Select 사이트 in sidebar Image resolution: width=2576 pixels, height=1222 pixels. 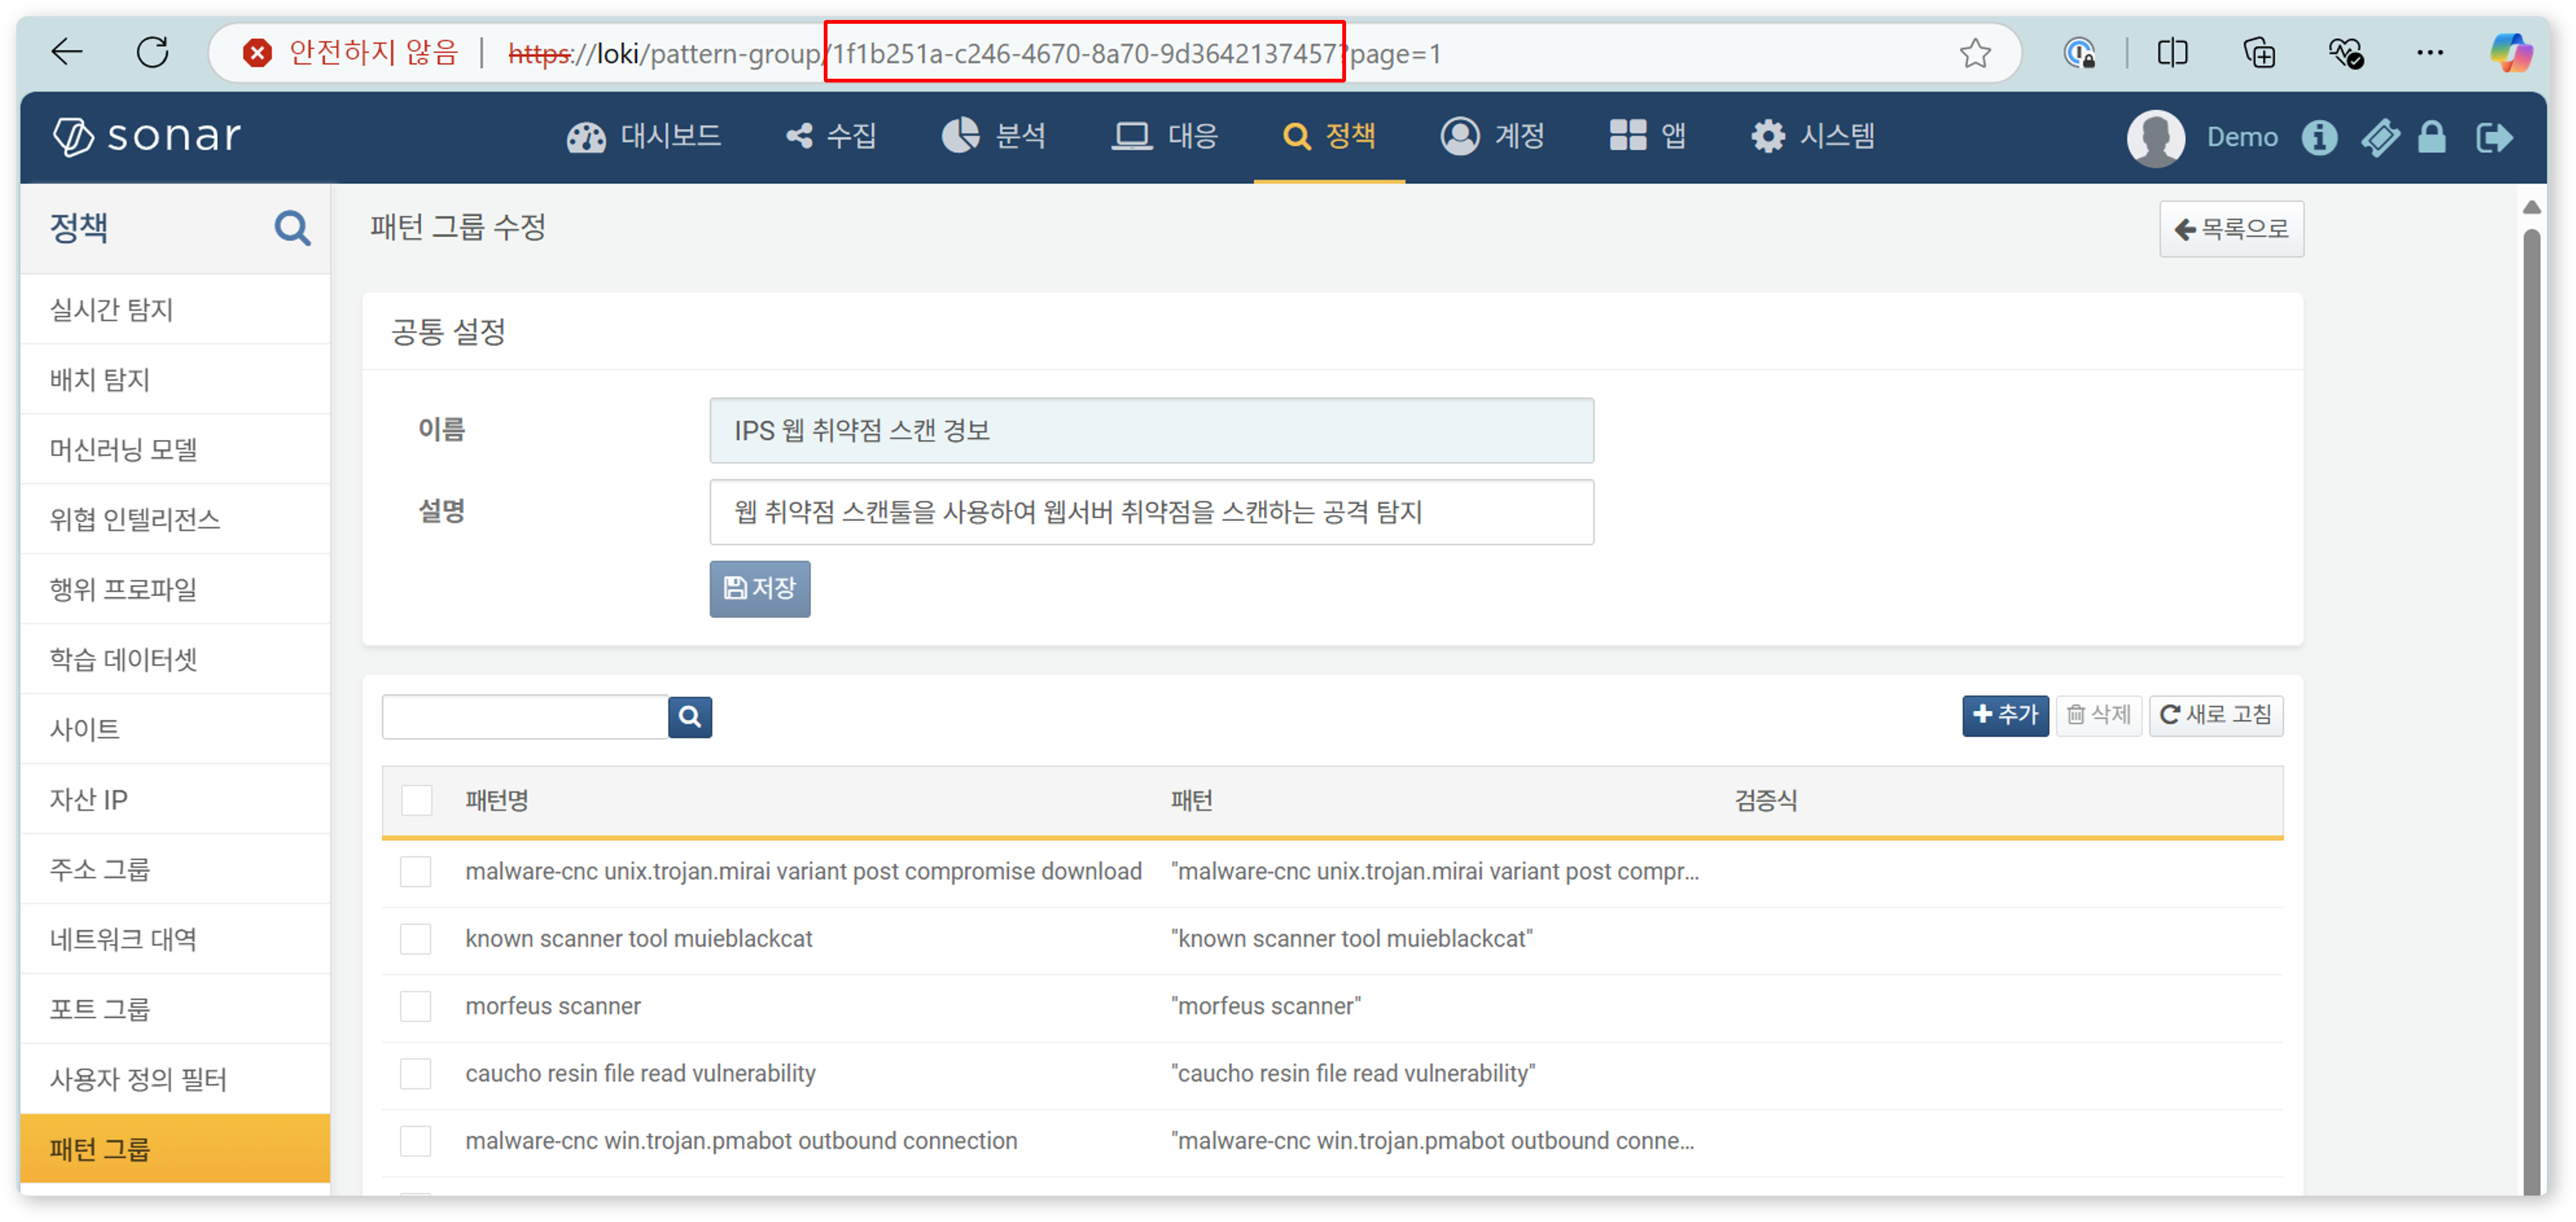pyautogui.click(x=175, y=730)
